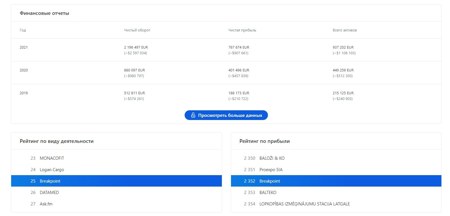
Task: Open MONACOFIT in the activity ranking
Action: pos(52,158)
